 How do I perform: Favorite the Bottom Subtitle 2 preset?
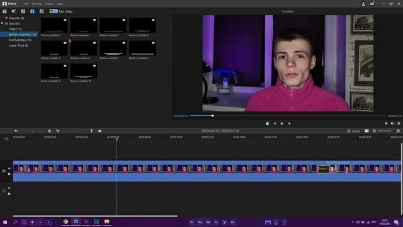tap(94, 20)
